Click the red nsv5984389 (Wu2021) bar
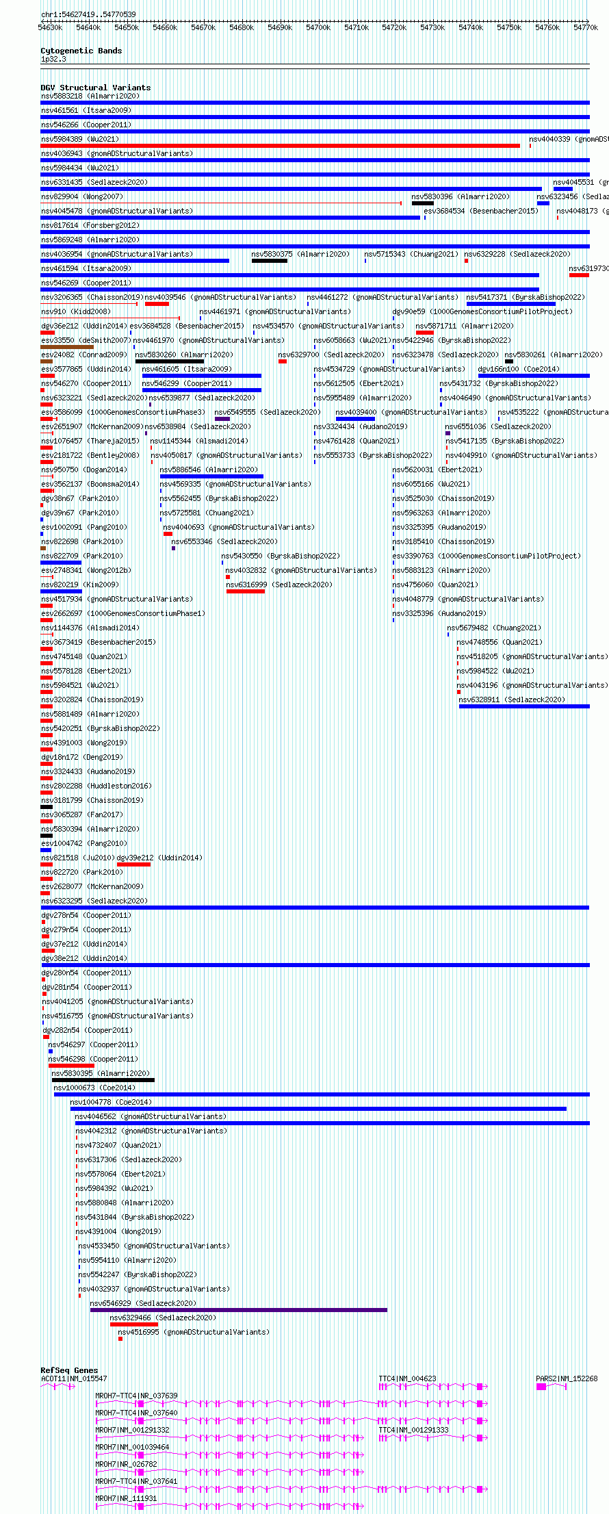 tap(280, 146)
